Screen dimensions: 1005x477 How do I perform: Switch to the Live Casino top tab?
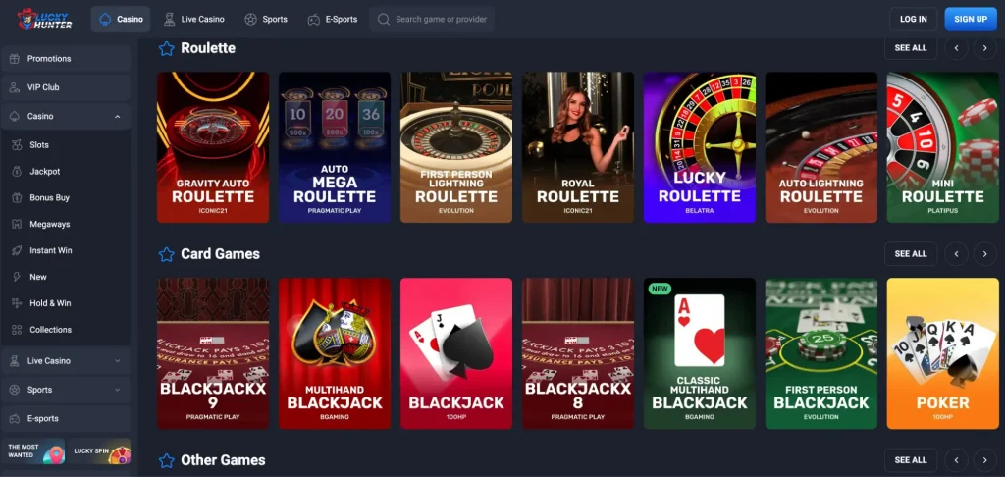click(193, 20)
